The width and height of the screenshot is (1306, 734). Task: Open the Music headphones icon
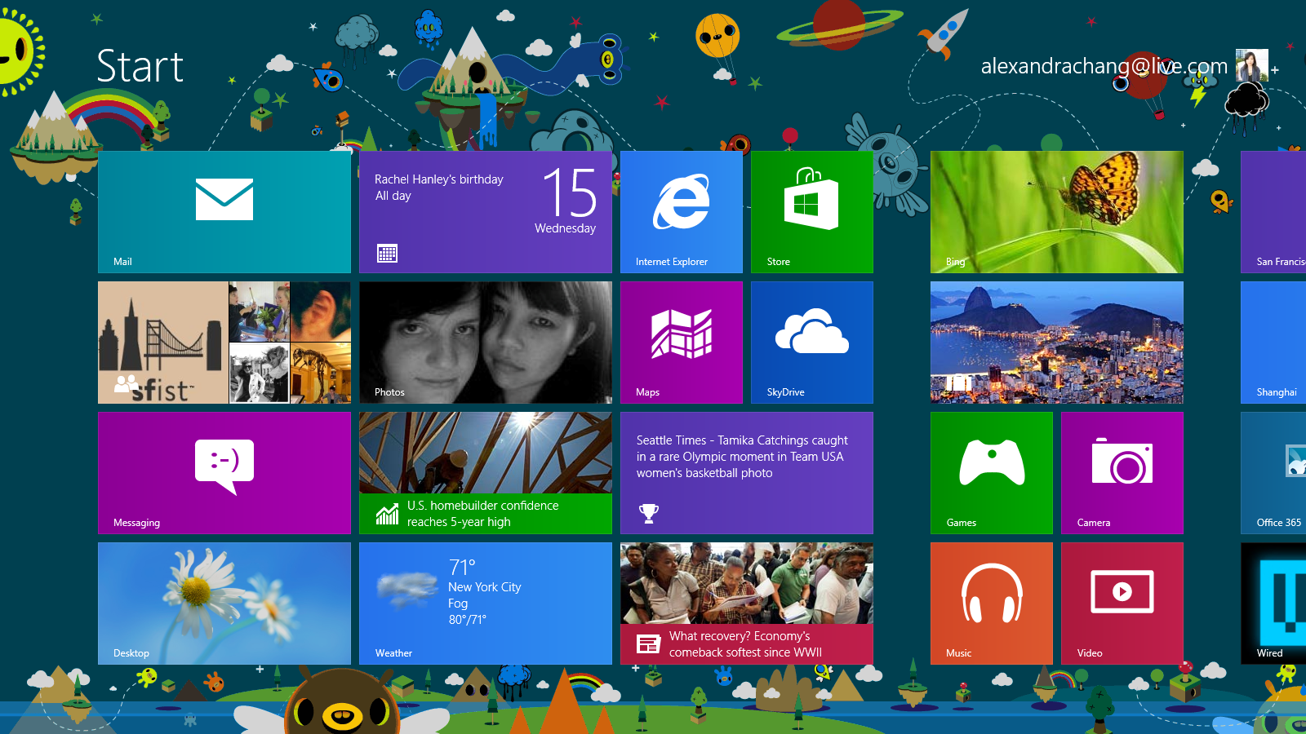click(x=992, y=593)
